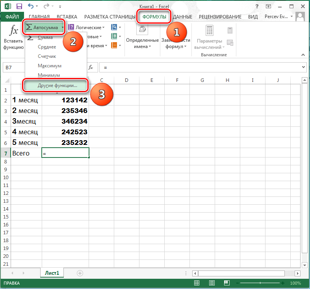The width and height of the screenshot is (310, 289).
Task: Switch to the РАЗМЕТКА СТРАНИЦЫ tab
Action: [110, 17]
